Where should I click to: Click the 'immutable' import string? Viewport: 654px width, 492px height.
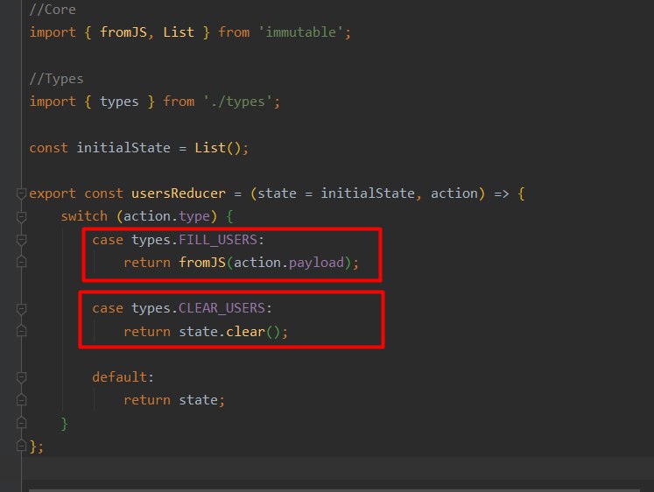coord(301,32)
